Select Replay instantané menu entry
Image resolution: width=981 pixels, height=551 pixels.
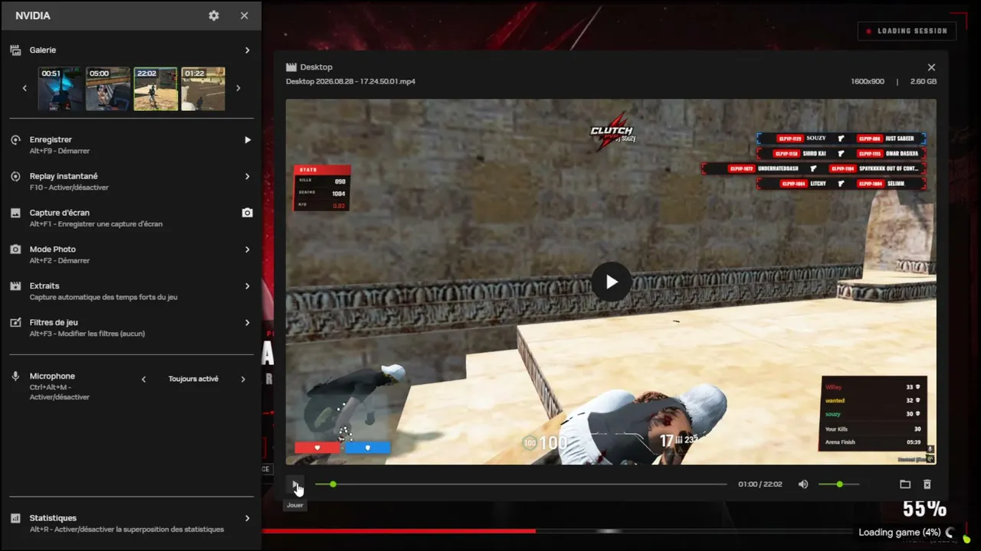(64, 177)
